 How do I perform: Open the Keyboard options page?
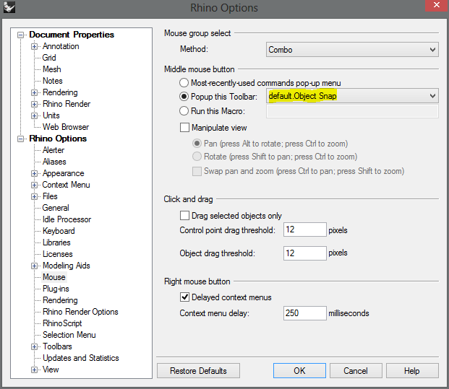(x=59, y=231)
